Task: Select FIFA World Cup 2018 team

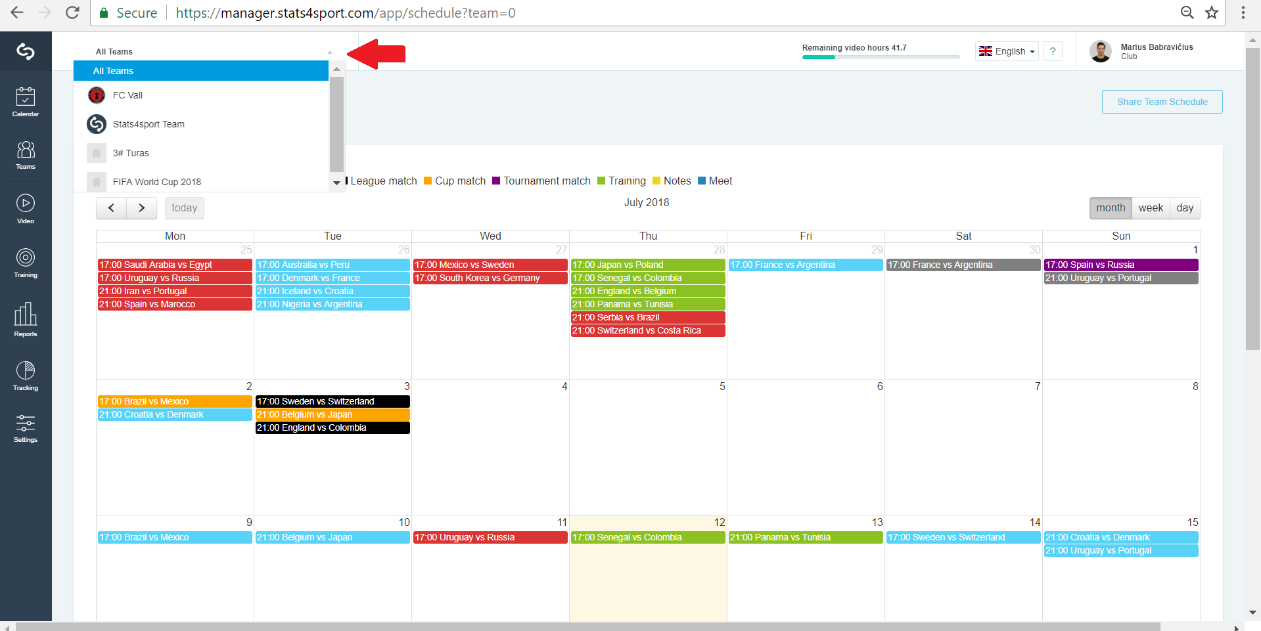Action: [201, 181]
